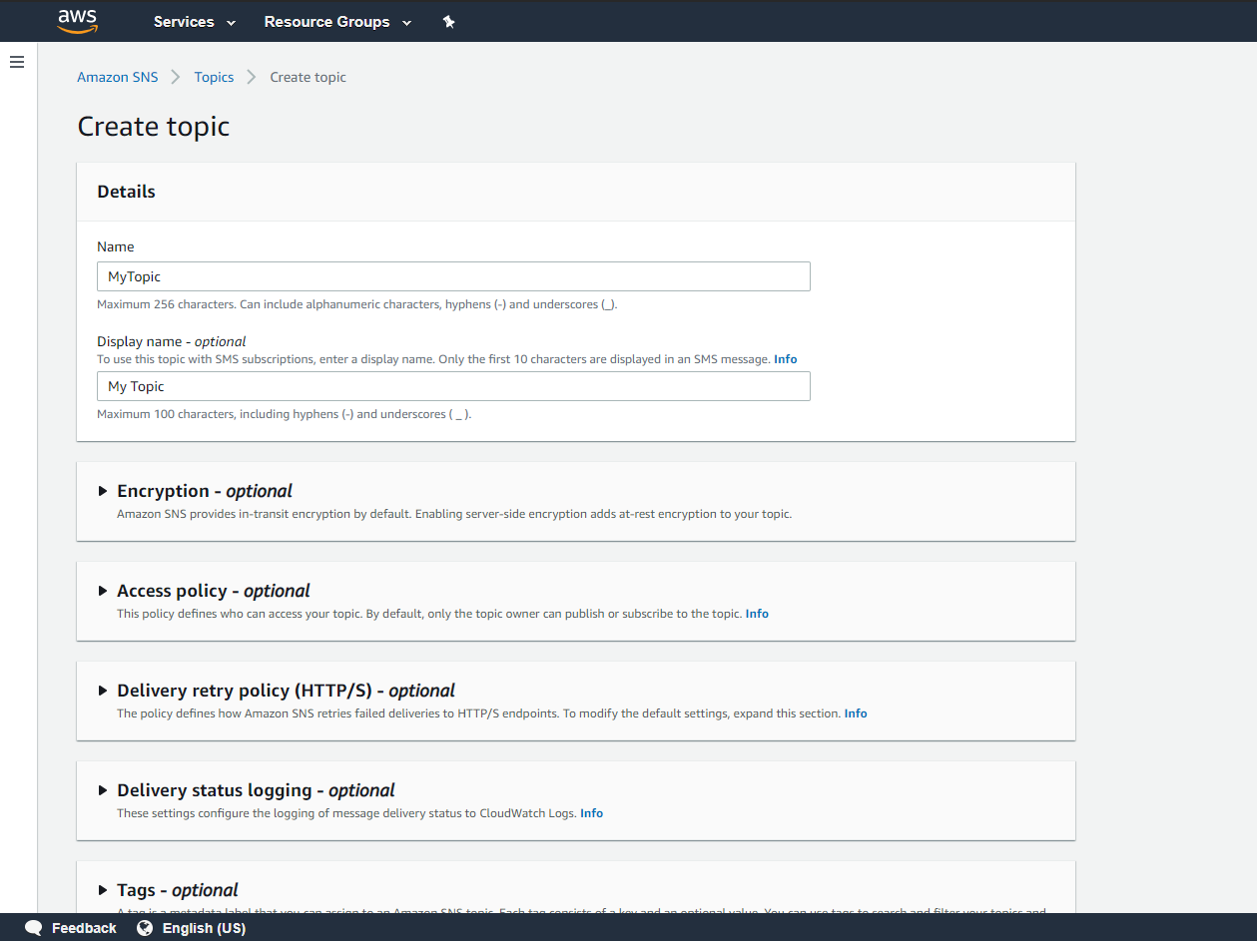Click the Name field containing MyTopic
This screenshot has height=941, width=1257.
pos(453,276)
